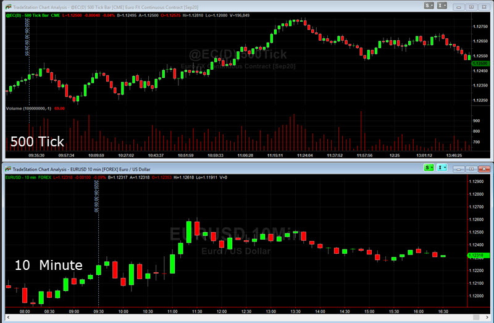Screen dimensions: 494x323
Task: Click 'V=196,849' in upper status line
Action: [x=240, y=15]
